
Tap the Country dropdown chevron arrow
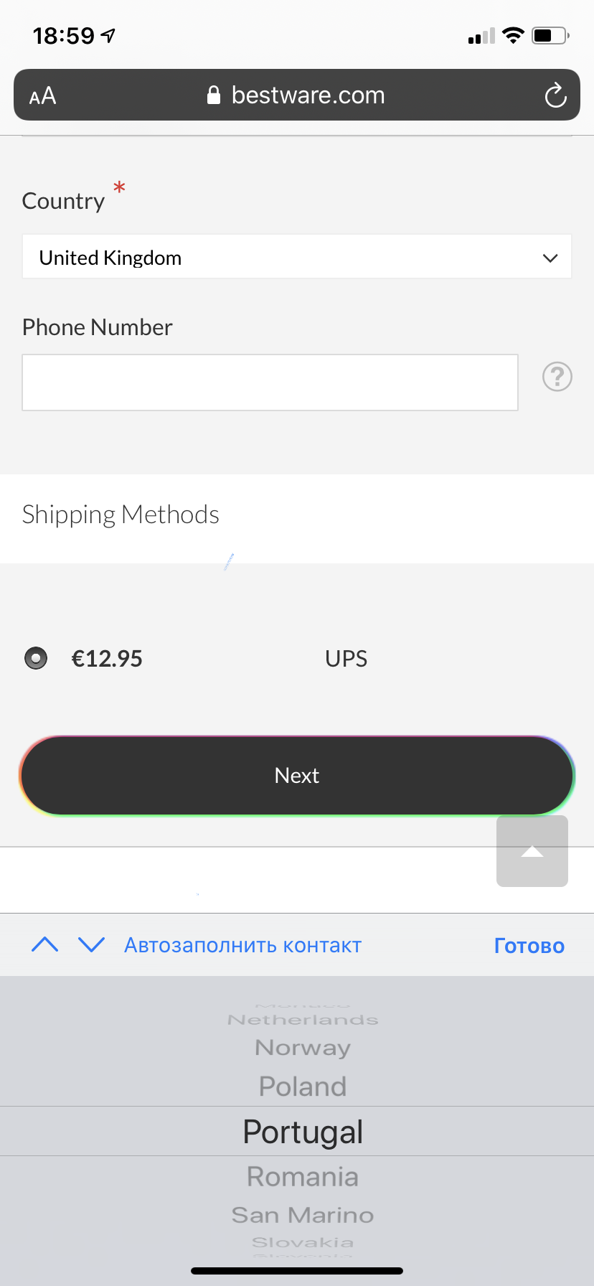(550, 258)
